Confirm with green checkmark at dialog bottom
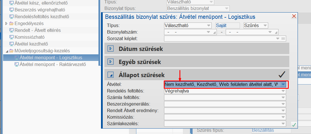This screenshot has height=134, width=311. pos(294,125)
